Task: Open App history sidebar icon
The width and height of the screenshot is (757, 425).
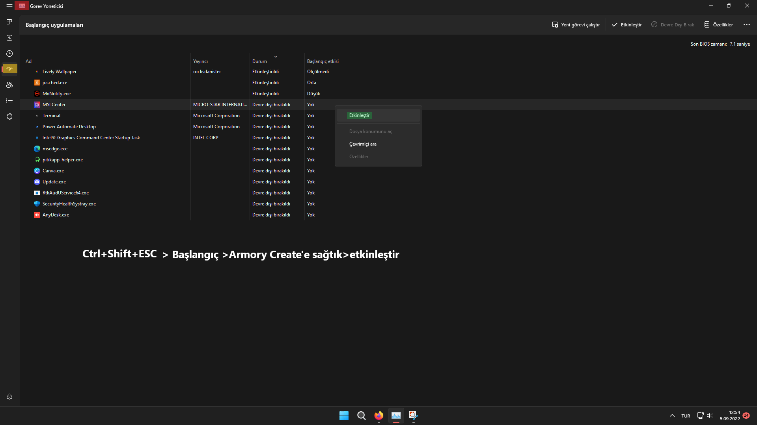Action: pos(9,54)
